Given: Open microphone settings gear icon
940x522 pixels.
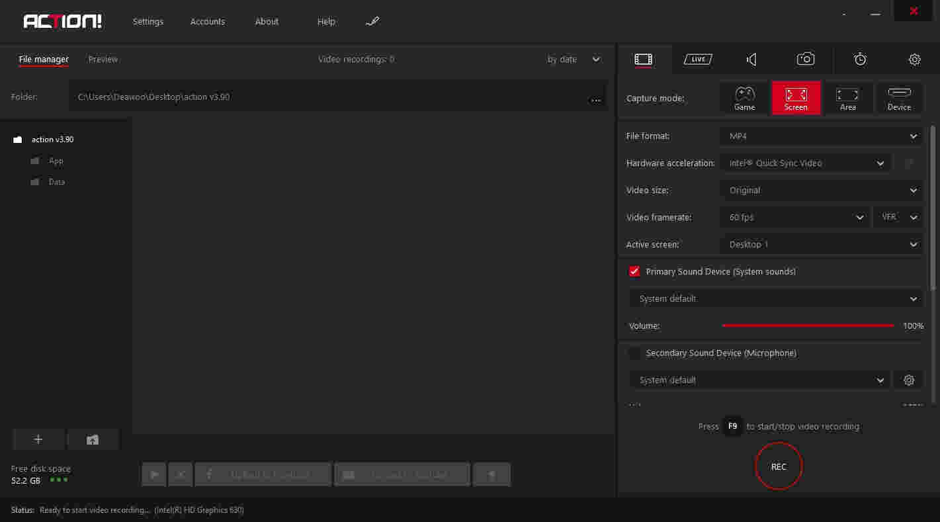Looking at the screenshot, I should (909, 380).
